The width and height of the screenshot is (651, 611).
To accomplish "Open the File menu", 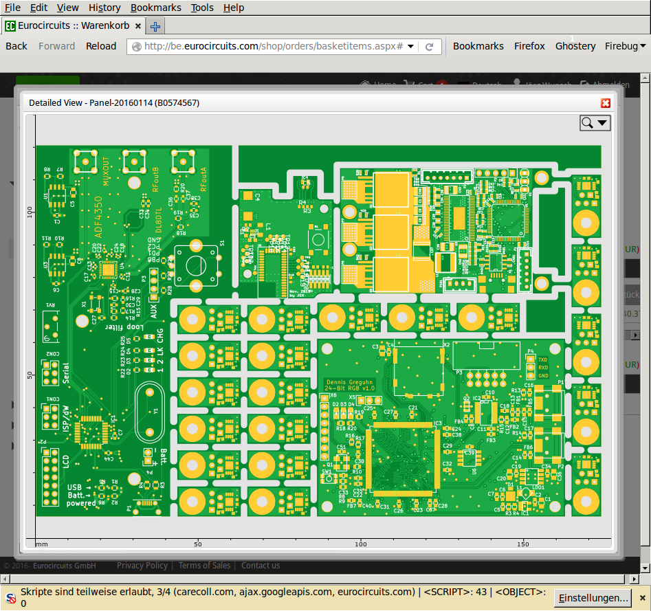I will point(12,8).
